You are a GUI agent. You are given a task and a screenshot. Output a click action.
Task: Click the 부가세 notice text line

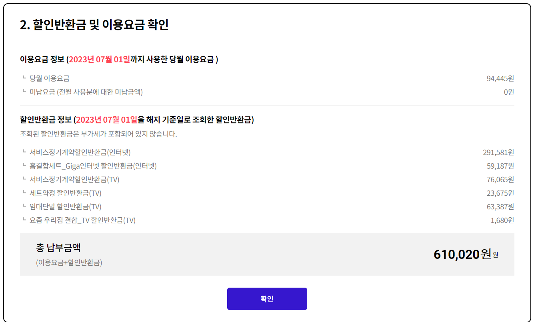98,134
